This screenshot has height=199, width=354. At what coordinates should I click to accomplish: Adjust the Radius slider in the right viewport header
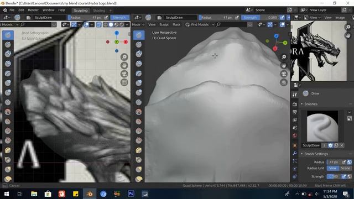216,17
